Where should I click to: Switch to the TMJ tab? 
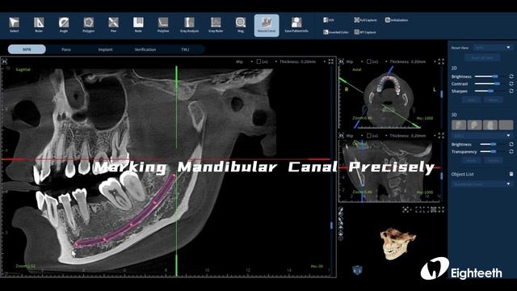pos(185,49)
